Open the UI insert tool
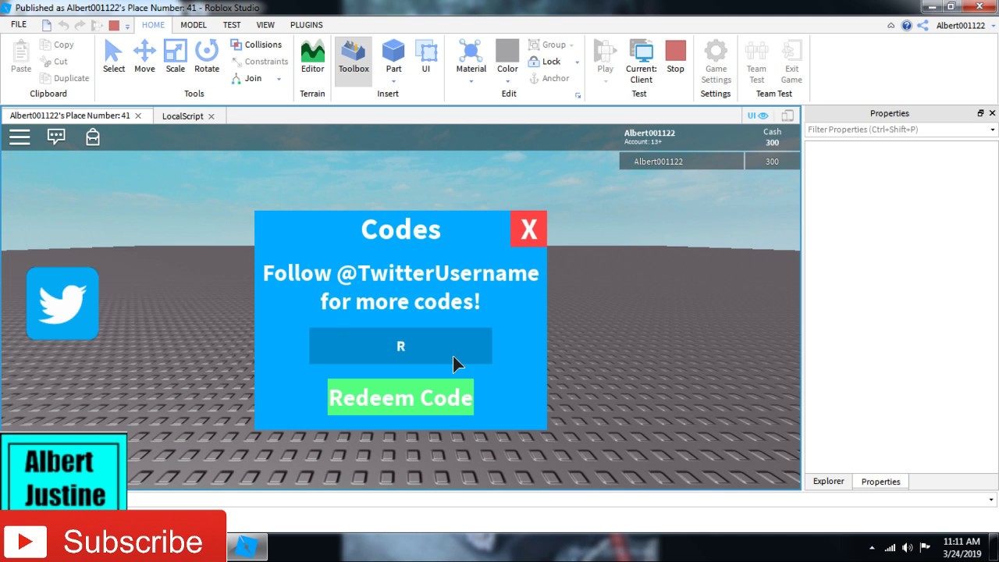This screenshot has width=999, height=562. click(426, 57)
